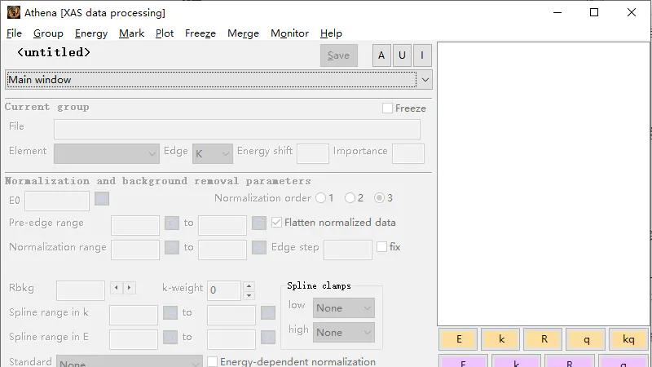Open the high spline clamp dropdown
The width and height of the screenshot is (652, 367).
pyautogui.click(x=343, y=333)
